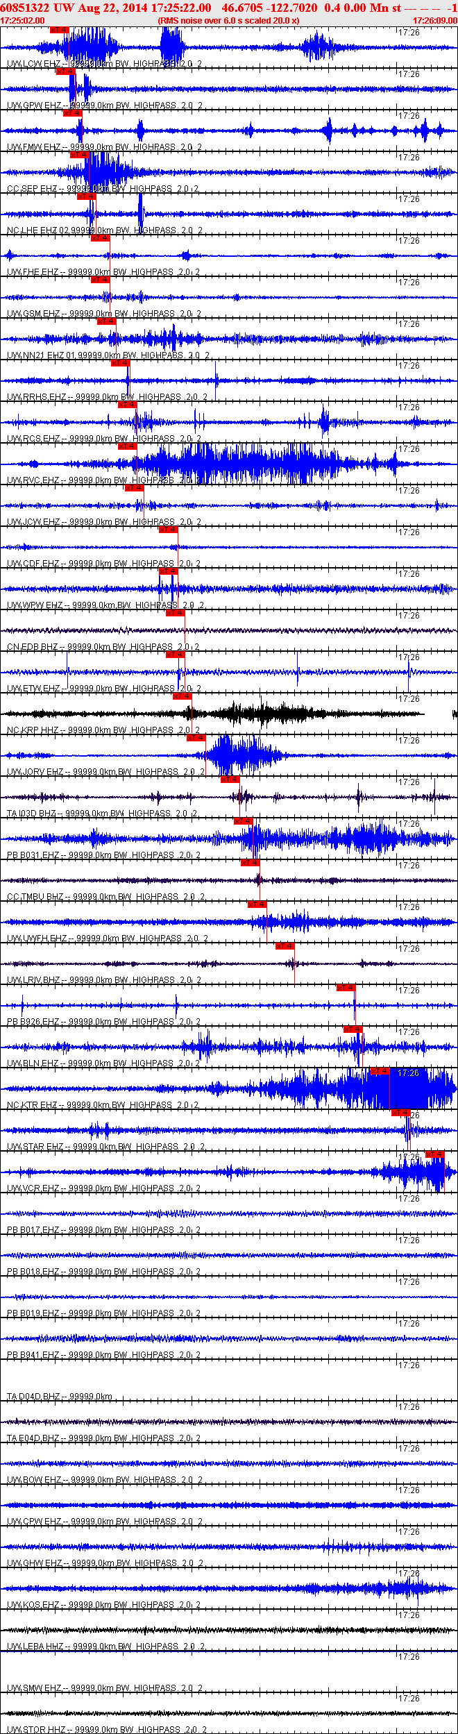Select the B019 EHZ station label
The height and width of the screenshot is (1734, 458).
click(103, 1313)
